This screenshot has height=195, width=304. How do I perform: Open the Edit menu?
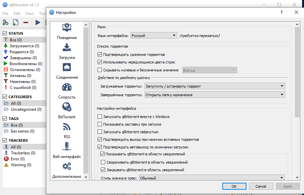(x=17, y=13)
